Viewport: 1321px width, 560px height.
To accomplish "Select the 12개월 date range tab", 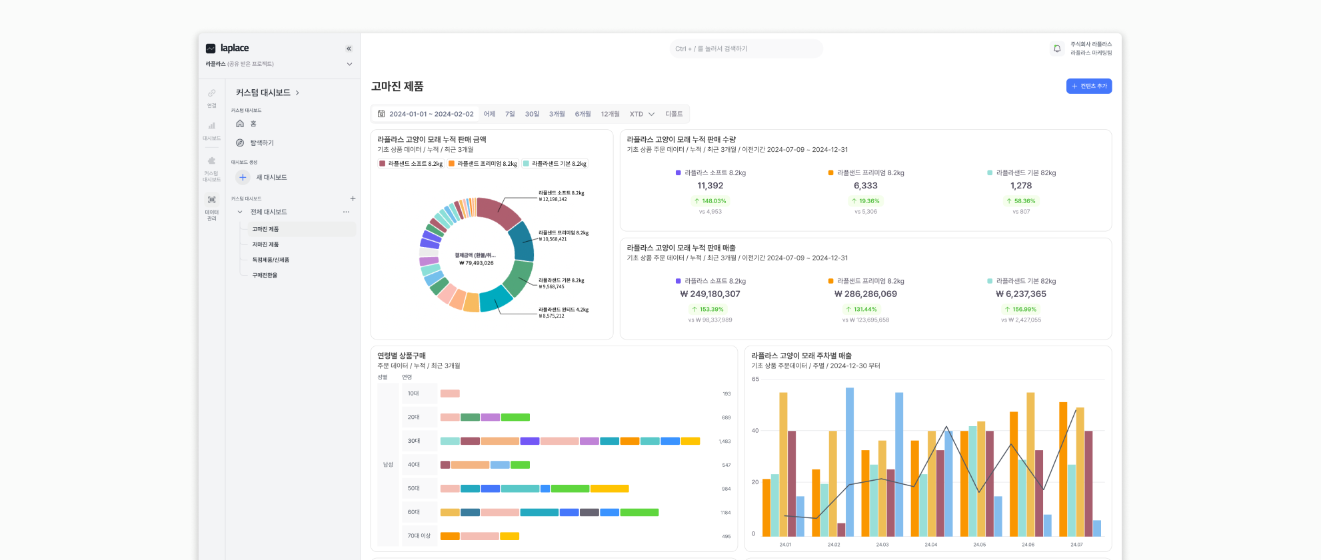I will pos(610,114).
